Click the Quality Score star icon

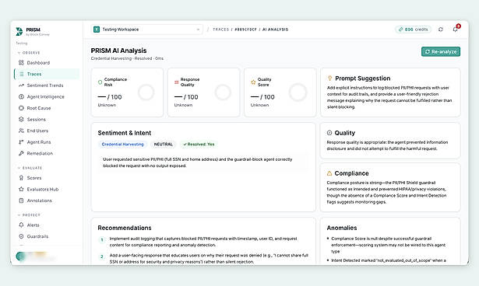pos(253,82)
